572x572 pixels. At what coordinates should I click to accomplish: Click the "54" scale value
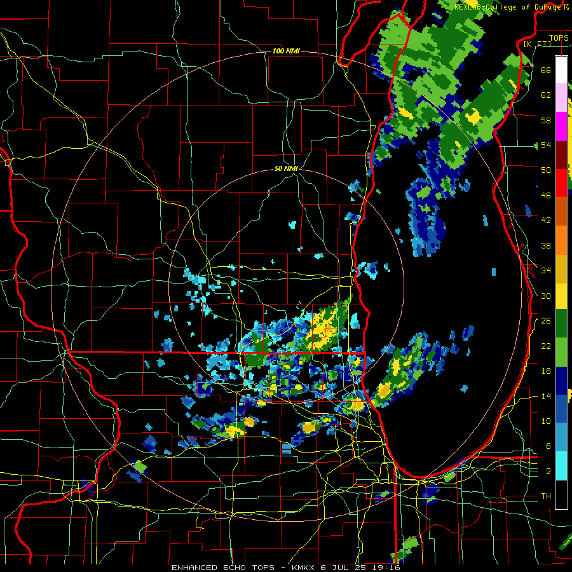pos(546,145)
